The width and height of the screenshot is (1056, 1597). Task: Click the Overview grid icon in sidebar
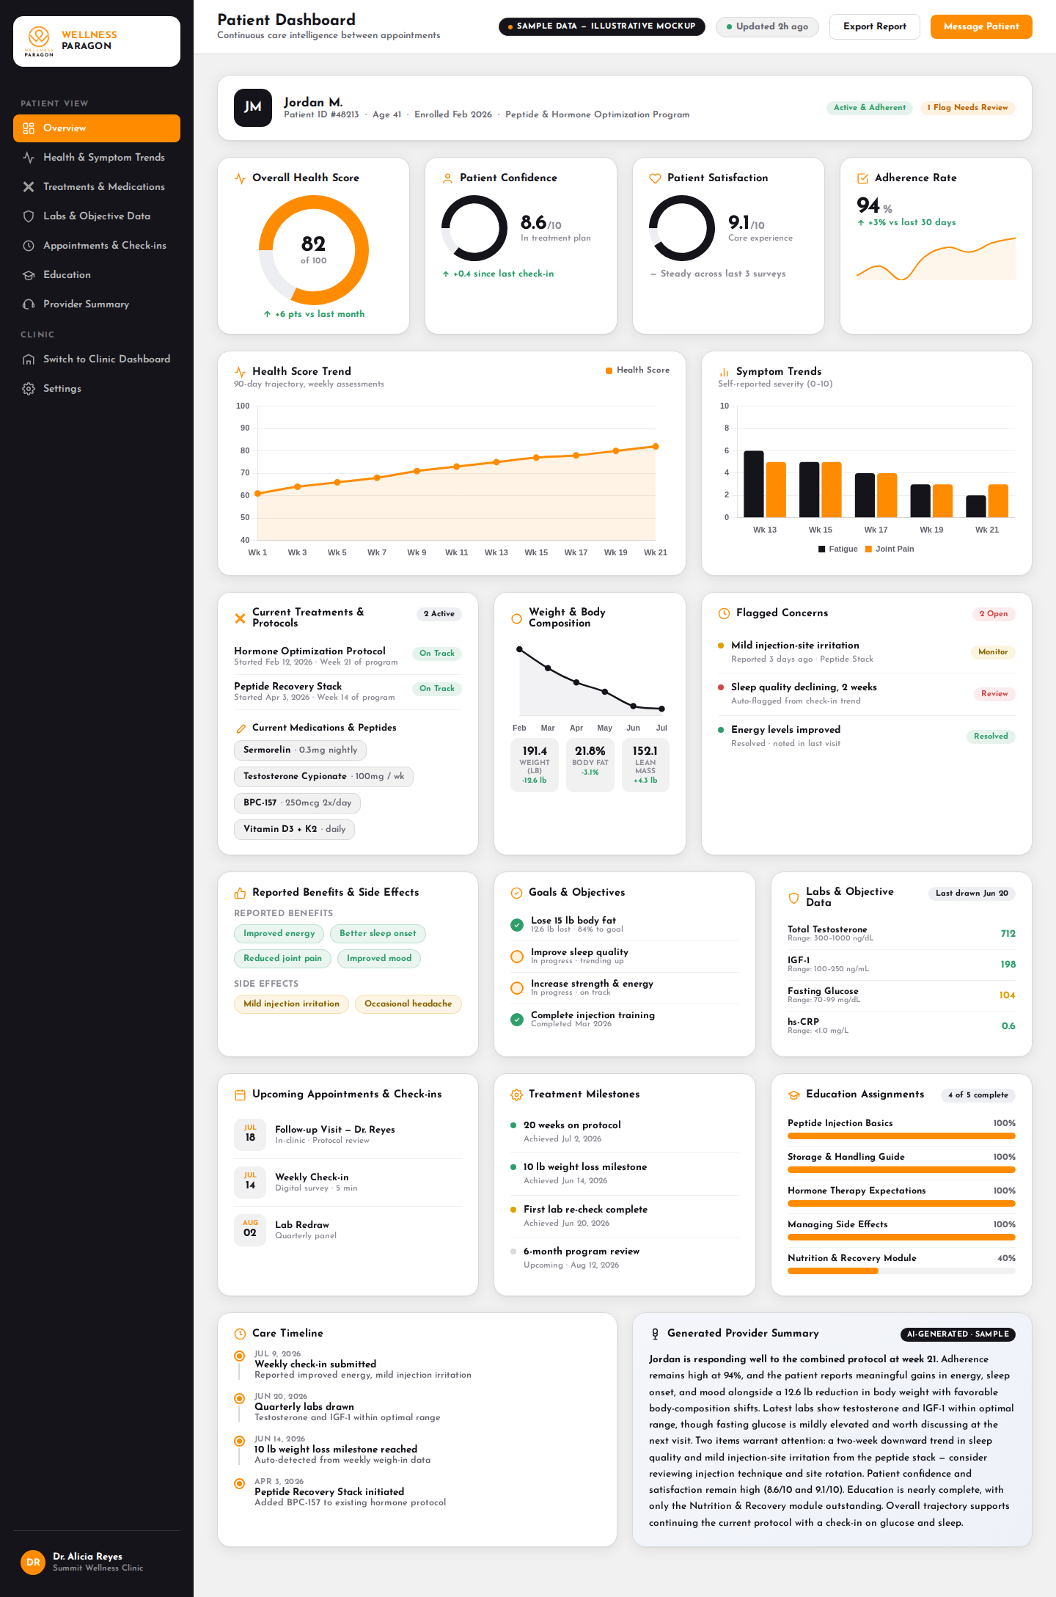29,128
